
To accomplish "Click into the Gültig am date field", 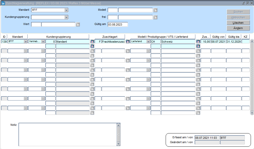I will point(118,24).
